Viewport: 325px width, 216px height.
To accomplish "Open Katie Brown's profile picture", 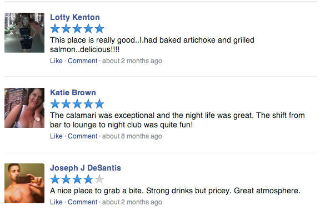I will tap(24, 108).
